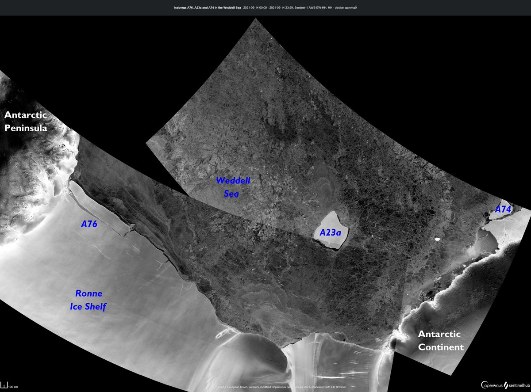Screen dimensions: 531x392
Task: Click the Antarctic Continent label
Action: pos(441,340)
